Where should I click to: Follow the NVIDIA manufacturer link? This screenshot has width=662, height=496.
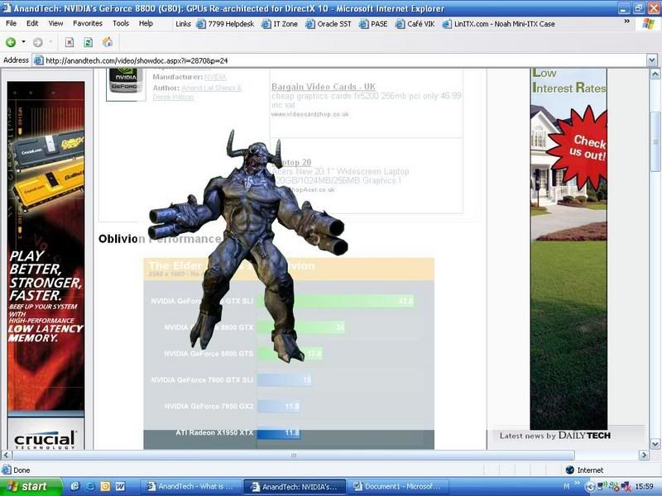[215, 77]
